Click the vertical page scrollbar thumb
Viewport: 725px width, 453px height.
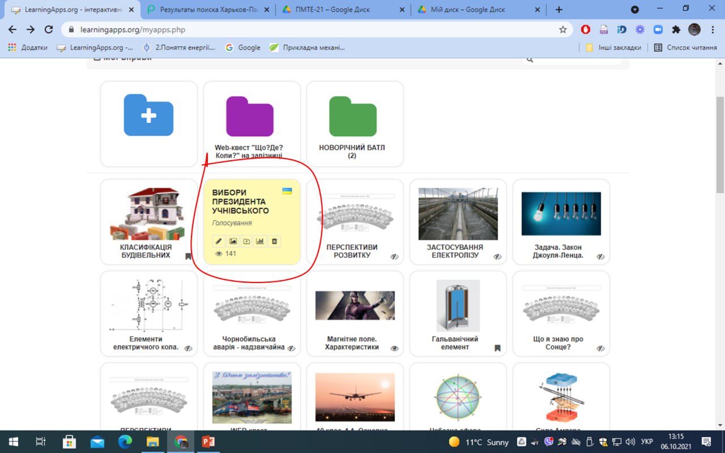tap(720, 144)
